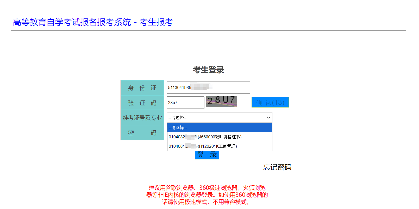Image resolution: width=419 pixels, height=209 pixels.
Task: Click the 准考证号及专业 label cell
Action: 142,118
